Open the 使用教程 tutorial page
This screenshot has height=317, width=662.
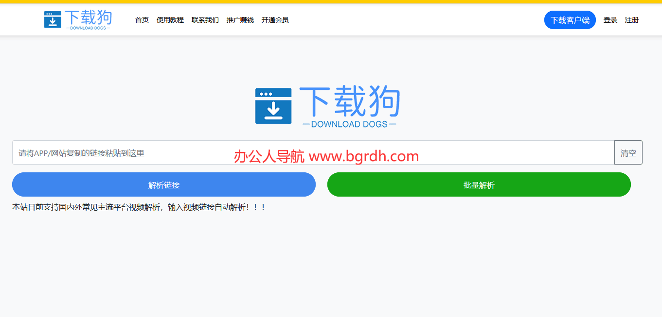[170, 20]
